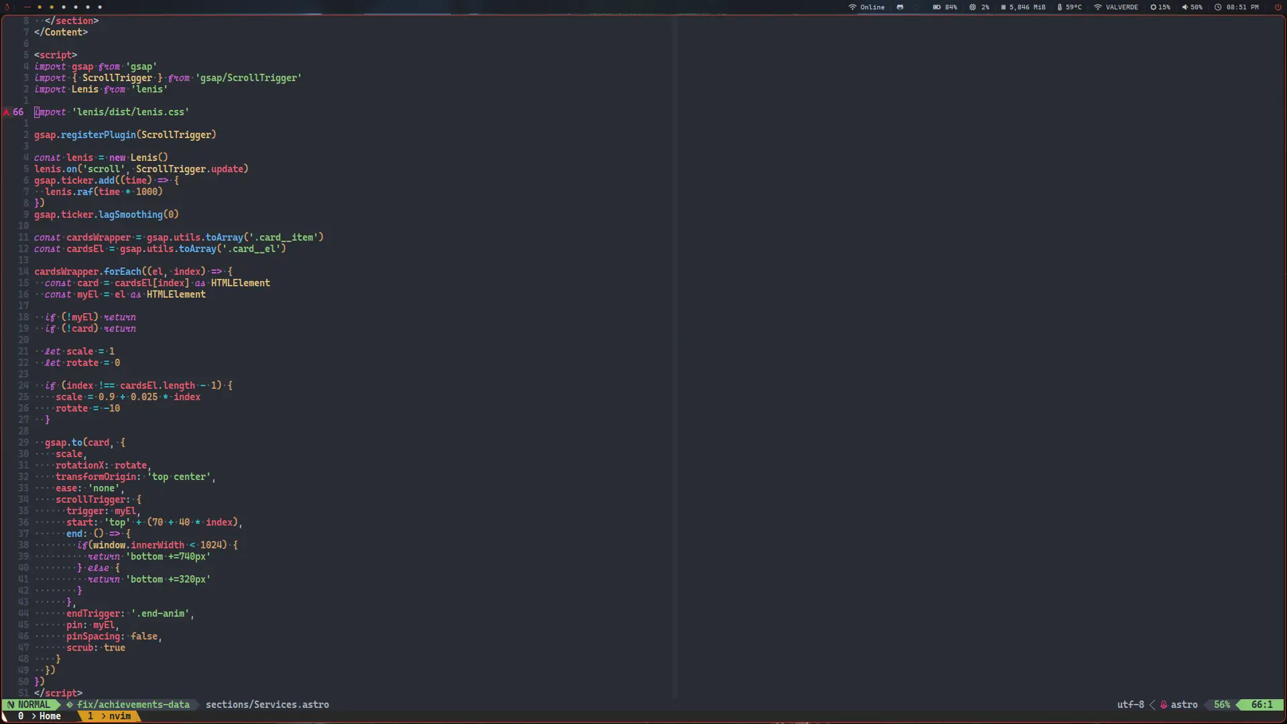Viewport: 1287px width, 724px height.
Task: Click the import Lenis from 'lenis' line
Action: [101, 89]
